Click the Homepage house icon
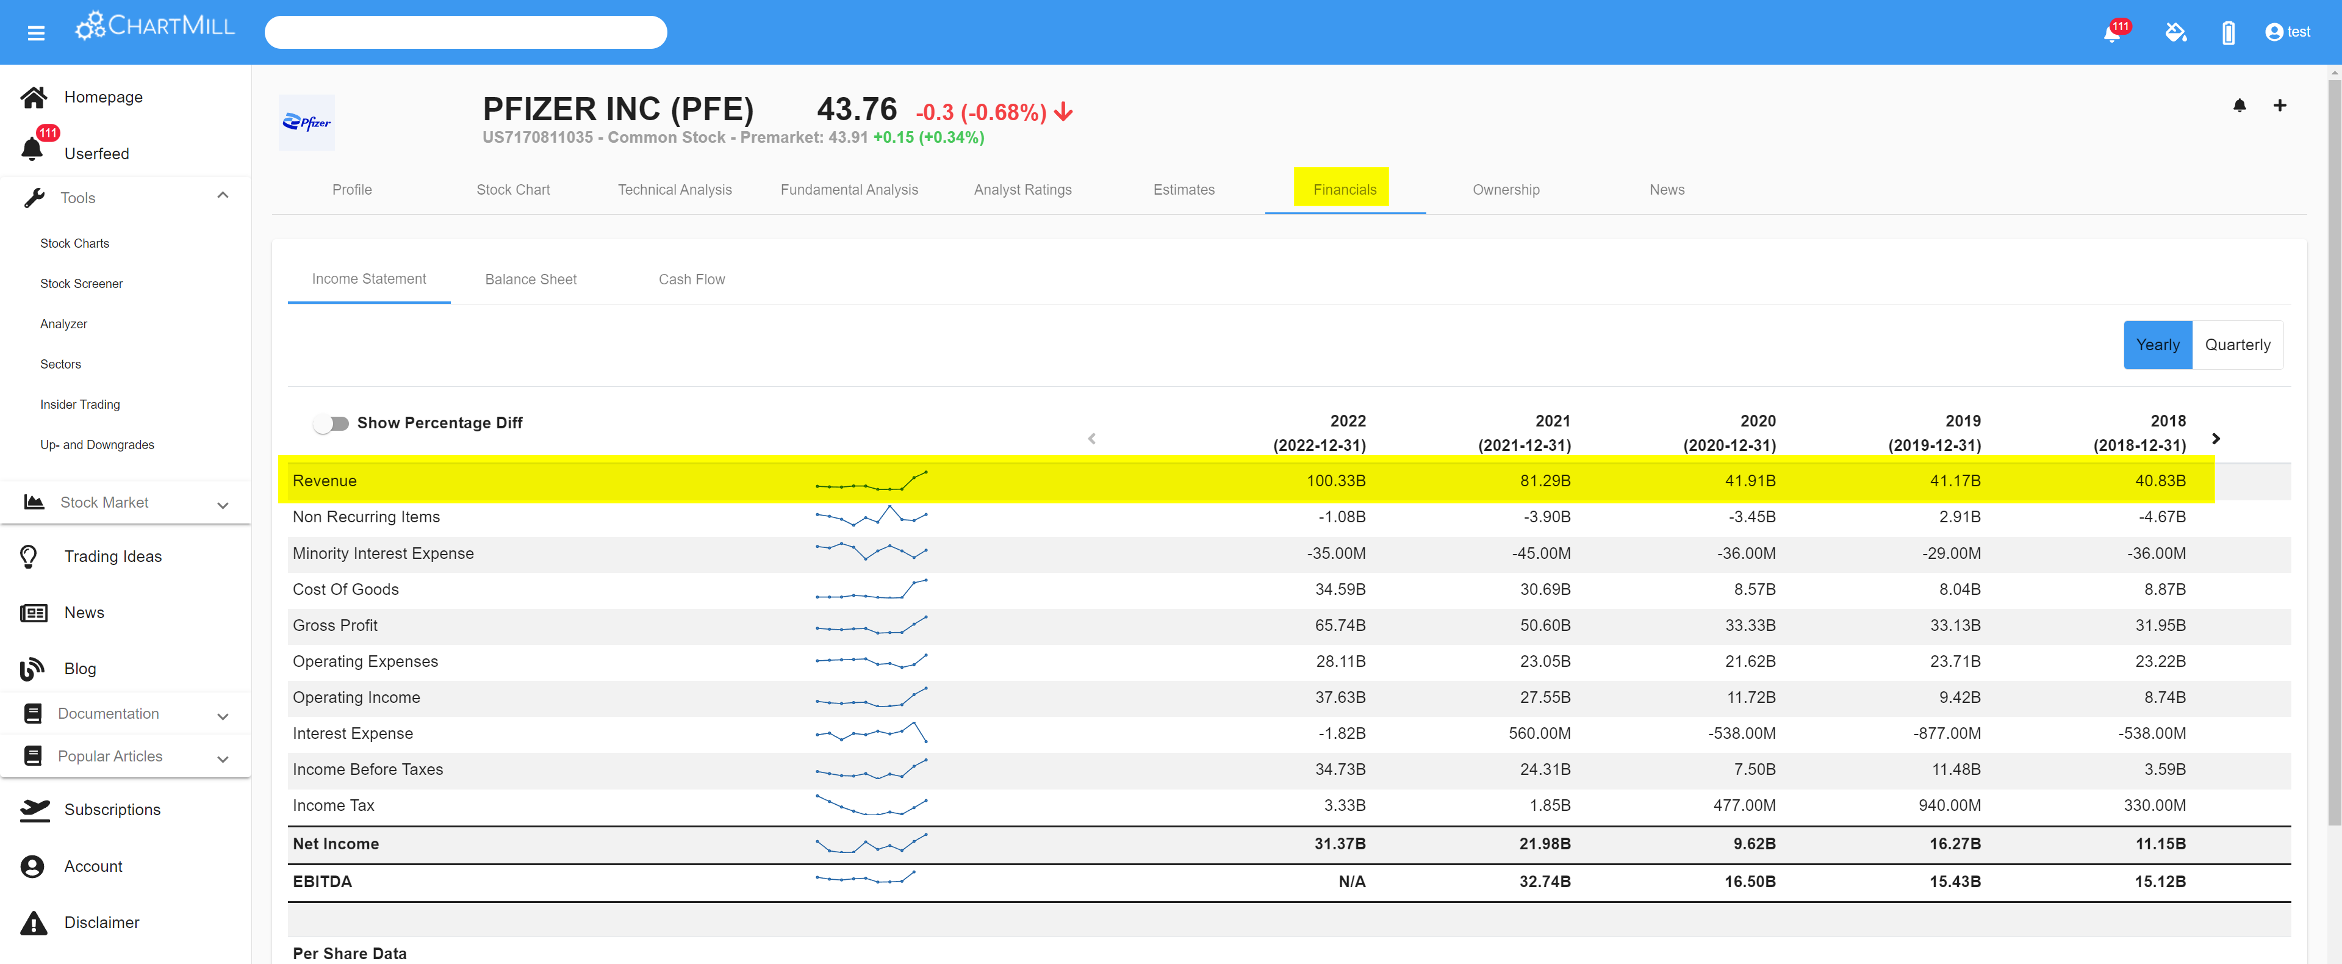The image size is (2342, 964). click(34, 97)
